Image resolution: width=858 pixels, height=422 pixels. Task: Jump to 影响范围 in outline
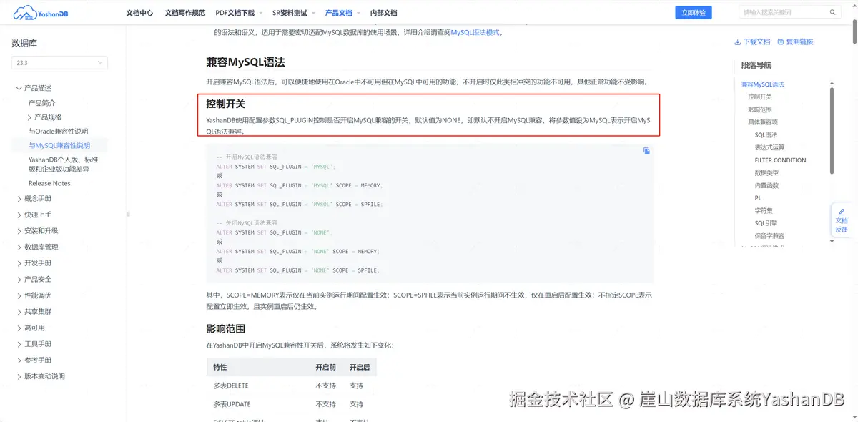[760, 109]
